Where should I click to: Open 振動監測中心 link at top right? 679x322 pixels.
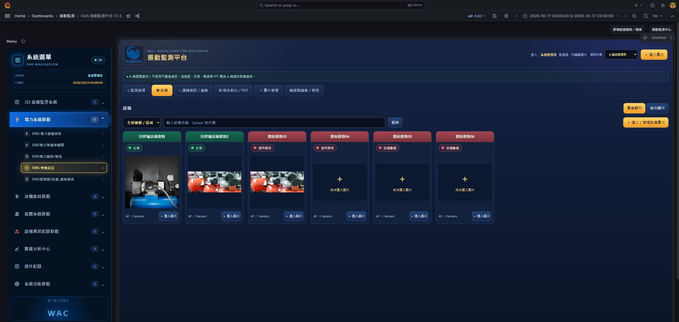click(661, 29)
